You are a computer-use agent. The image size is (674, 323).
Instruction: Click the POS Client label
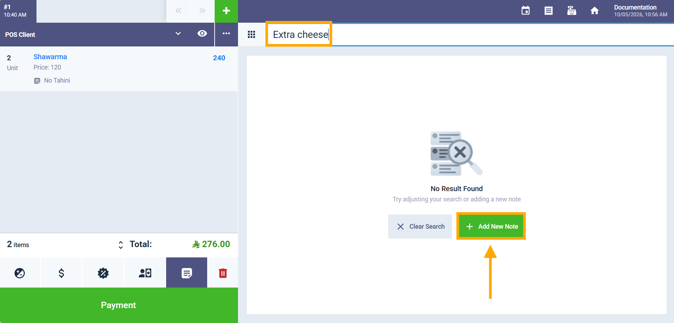pos(20,35)
